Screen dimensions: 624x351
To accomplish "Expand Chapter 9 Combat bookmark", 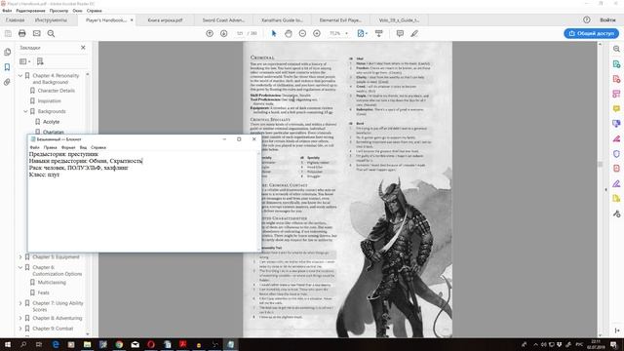I will click(x=20, y=329).
